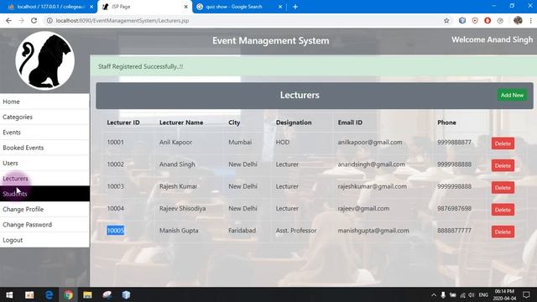This screenshot has width=537, height=302.
Task: Open Categories in the sidebar
Action: click(x=44, y=117)
